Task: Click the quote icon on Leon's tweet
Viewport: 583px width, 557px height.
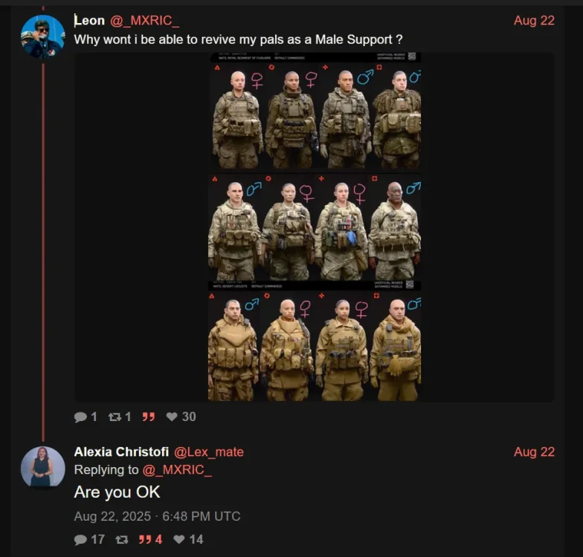Action: [149, 417]
